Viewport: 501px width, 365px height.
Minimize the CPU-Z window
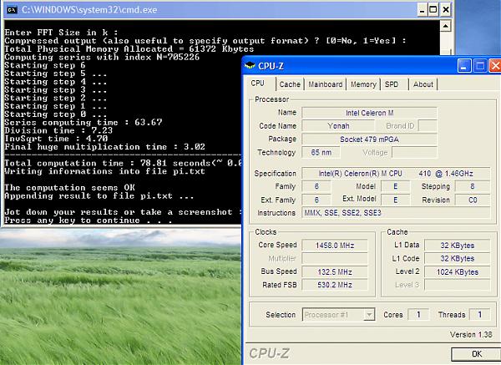coord(464,66)
